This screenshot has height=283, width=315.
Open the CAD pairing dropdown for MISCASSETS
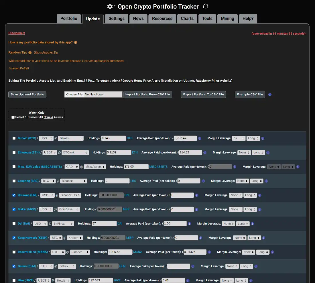click(72, 167)
